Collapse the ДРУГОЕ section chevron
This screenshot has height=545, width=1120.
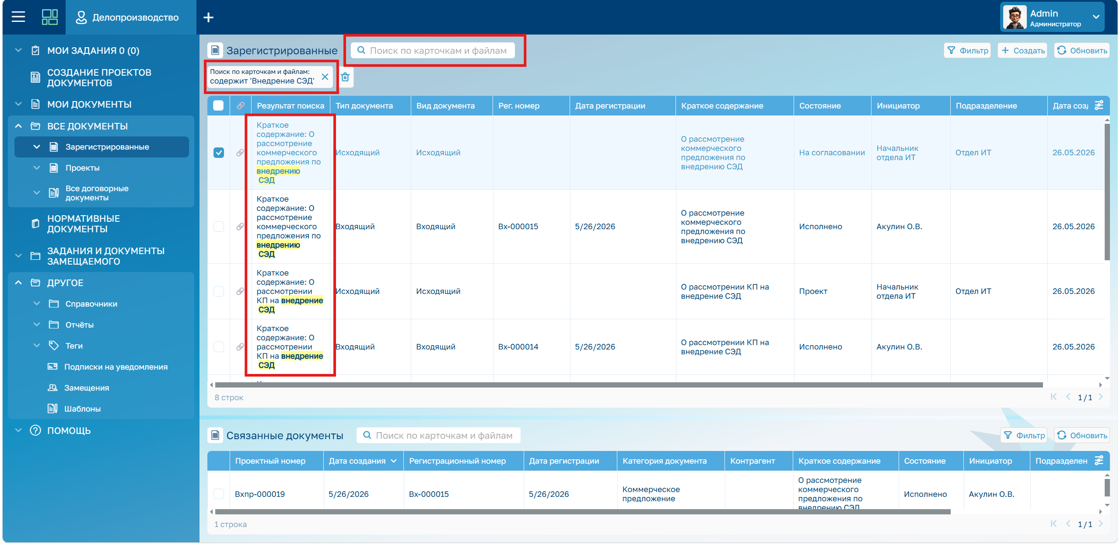pos(18,283)
